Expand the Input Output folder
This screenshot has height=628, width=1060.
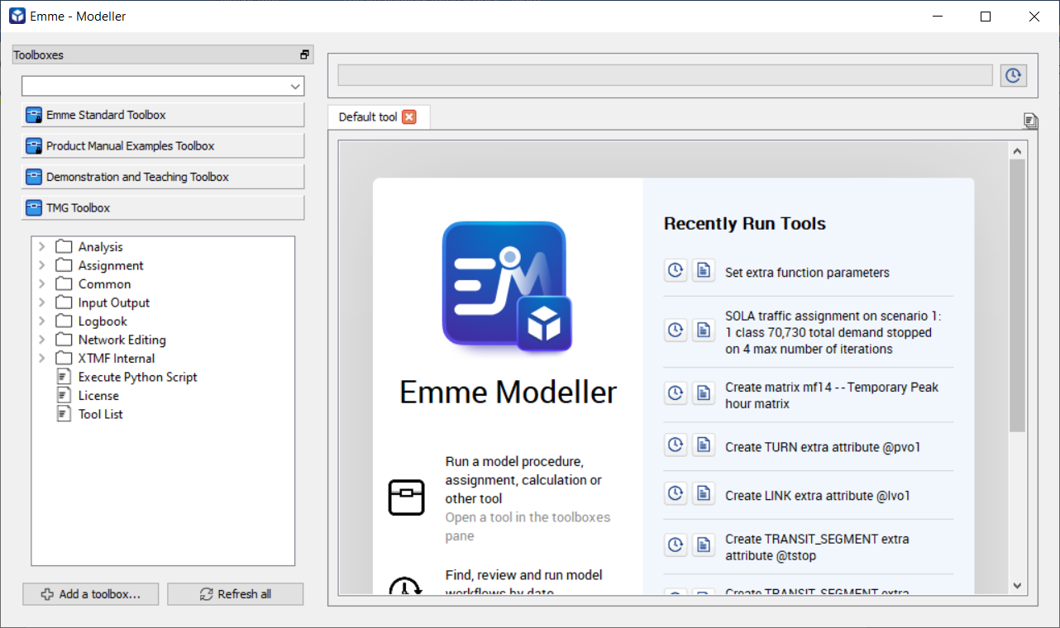click(42, 302)
